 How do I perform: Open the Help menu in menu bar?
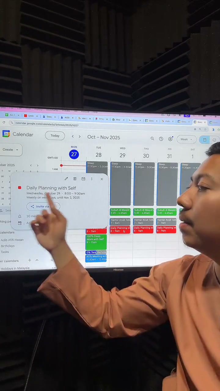coord(95,112)
